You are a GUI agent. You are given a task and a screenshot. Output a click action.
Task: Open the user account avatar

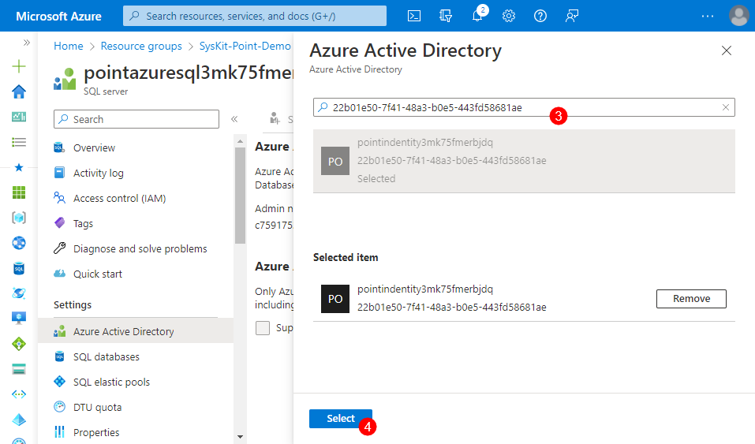[x=738, y=16]
